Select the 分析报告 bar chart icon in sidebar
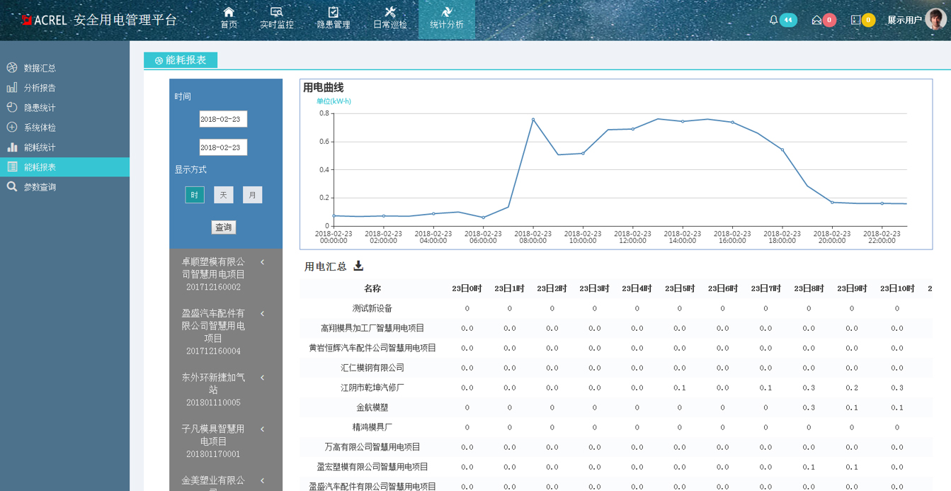This screenshot has width=951, height=491. [13, 87]
